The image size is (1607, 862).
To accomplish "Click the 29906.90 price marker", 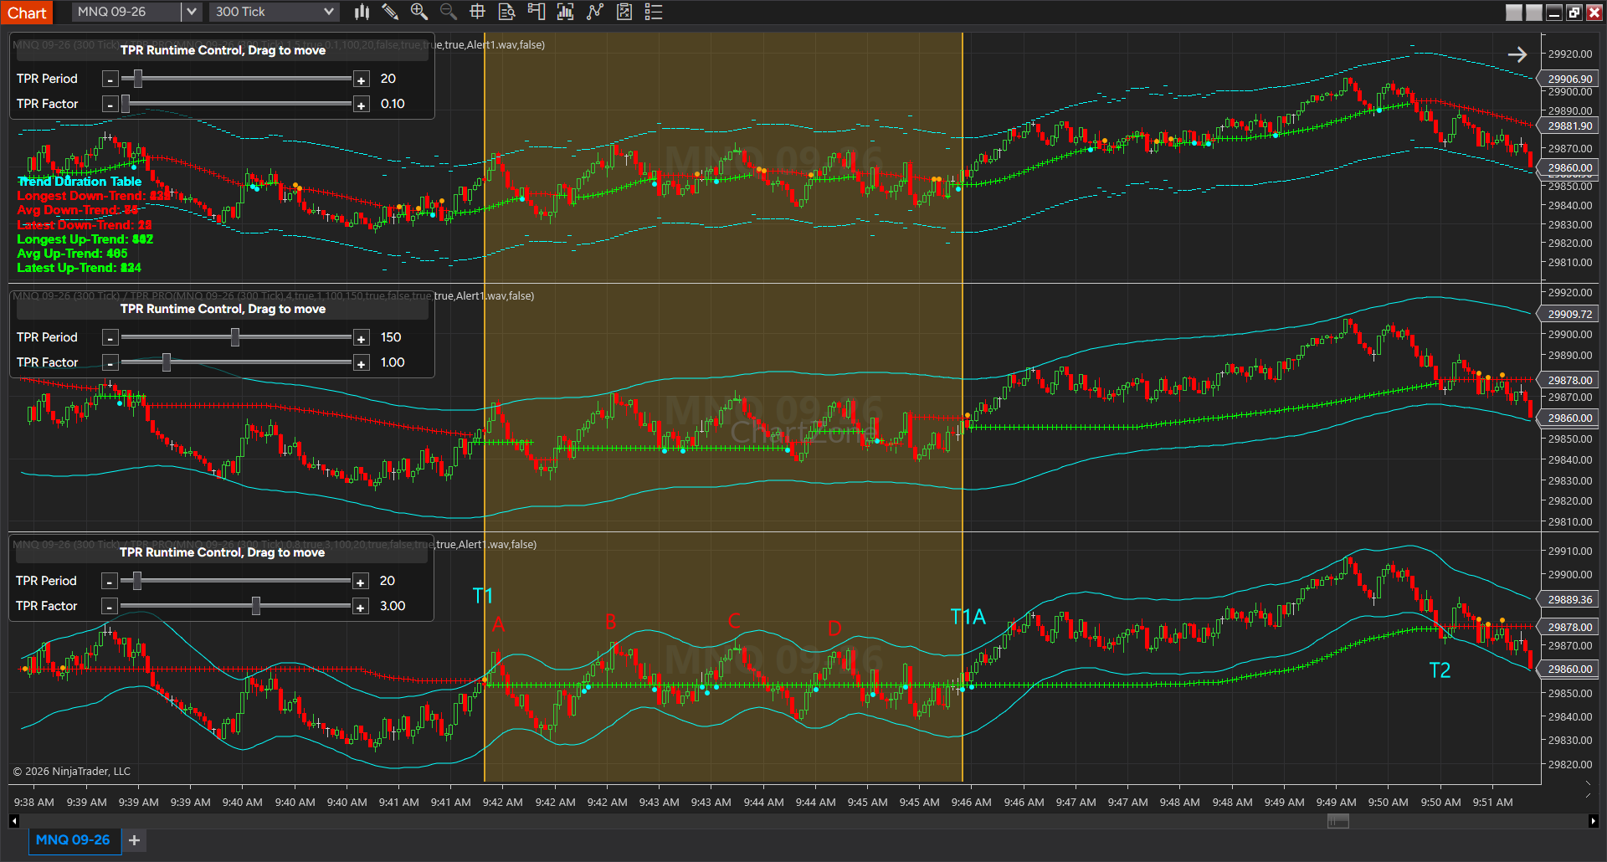I will click(1569, 79).
